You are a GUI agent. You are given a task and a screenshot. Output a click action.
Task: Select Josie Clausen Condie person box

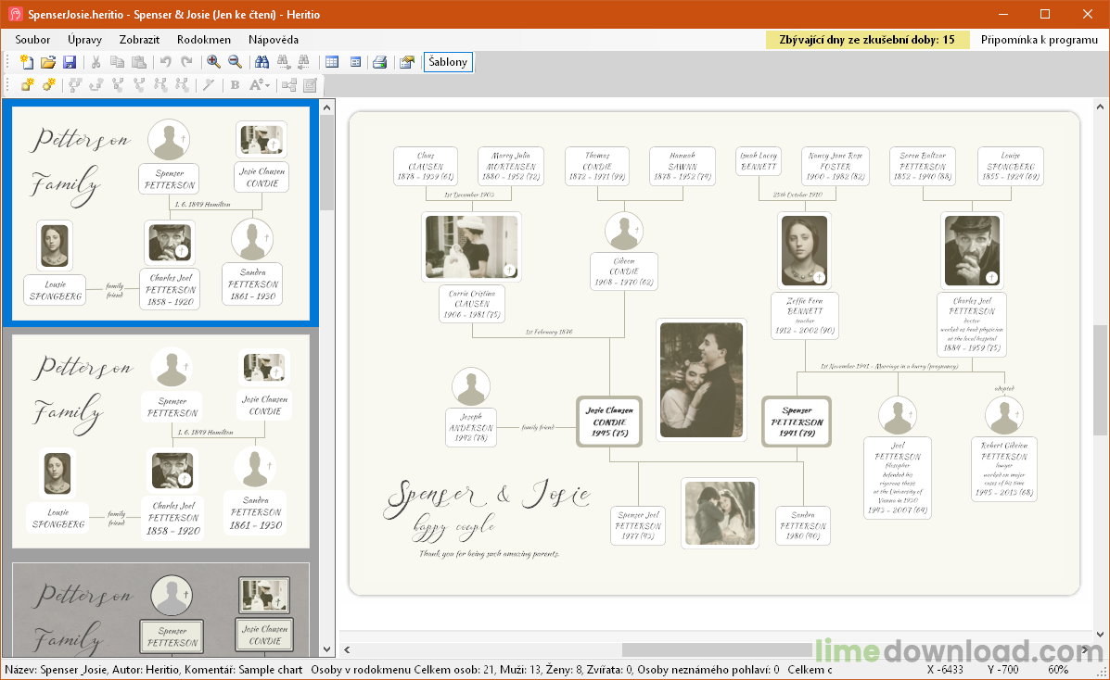(x=609, y=422)
